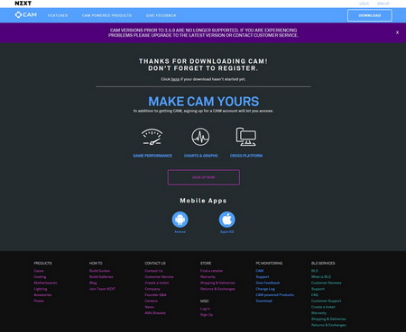Open Change Log under PC Monitoring
406x332 pixels.
click(x=265, y=289)
